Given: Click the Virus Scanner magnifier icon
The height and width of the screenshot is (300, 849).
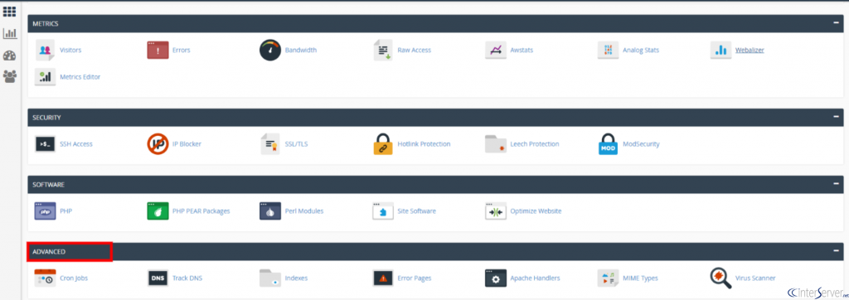Looking at the screenshot, I should (720, 278).
